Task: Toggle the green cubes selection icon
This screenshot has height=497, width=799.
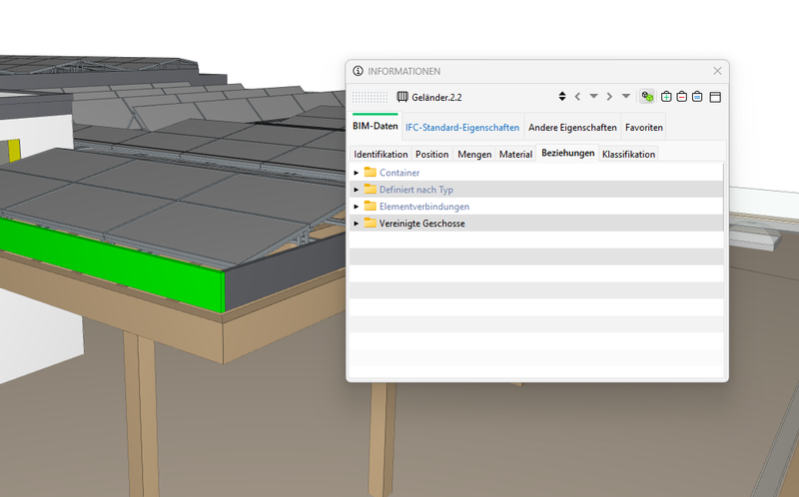Action: point(647,97)
